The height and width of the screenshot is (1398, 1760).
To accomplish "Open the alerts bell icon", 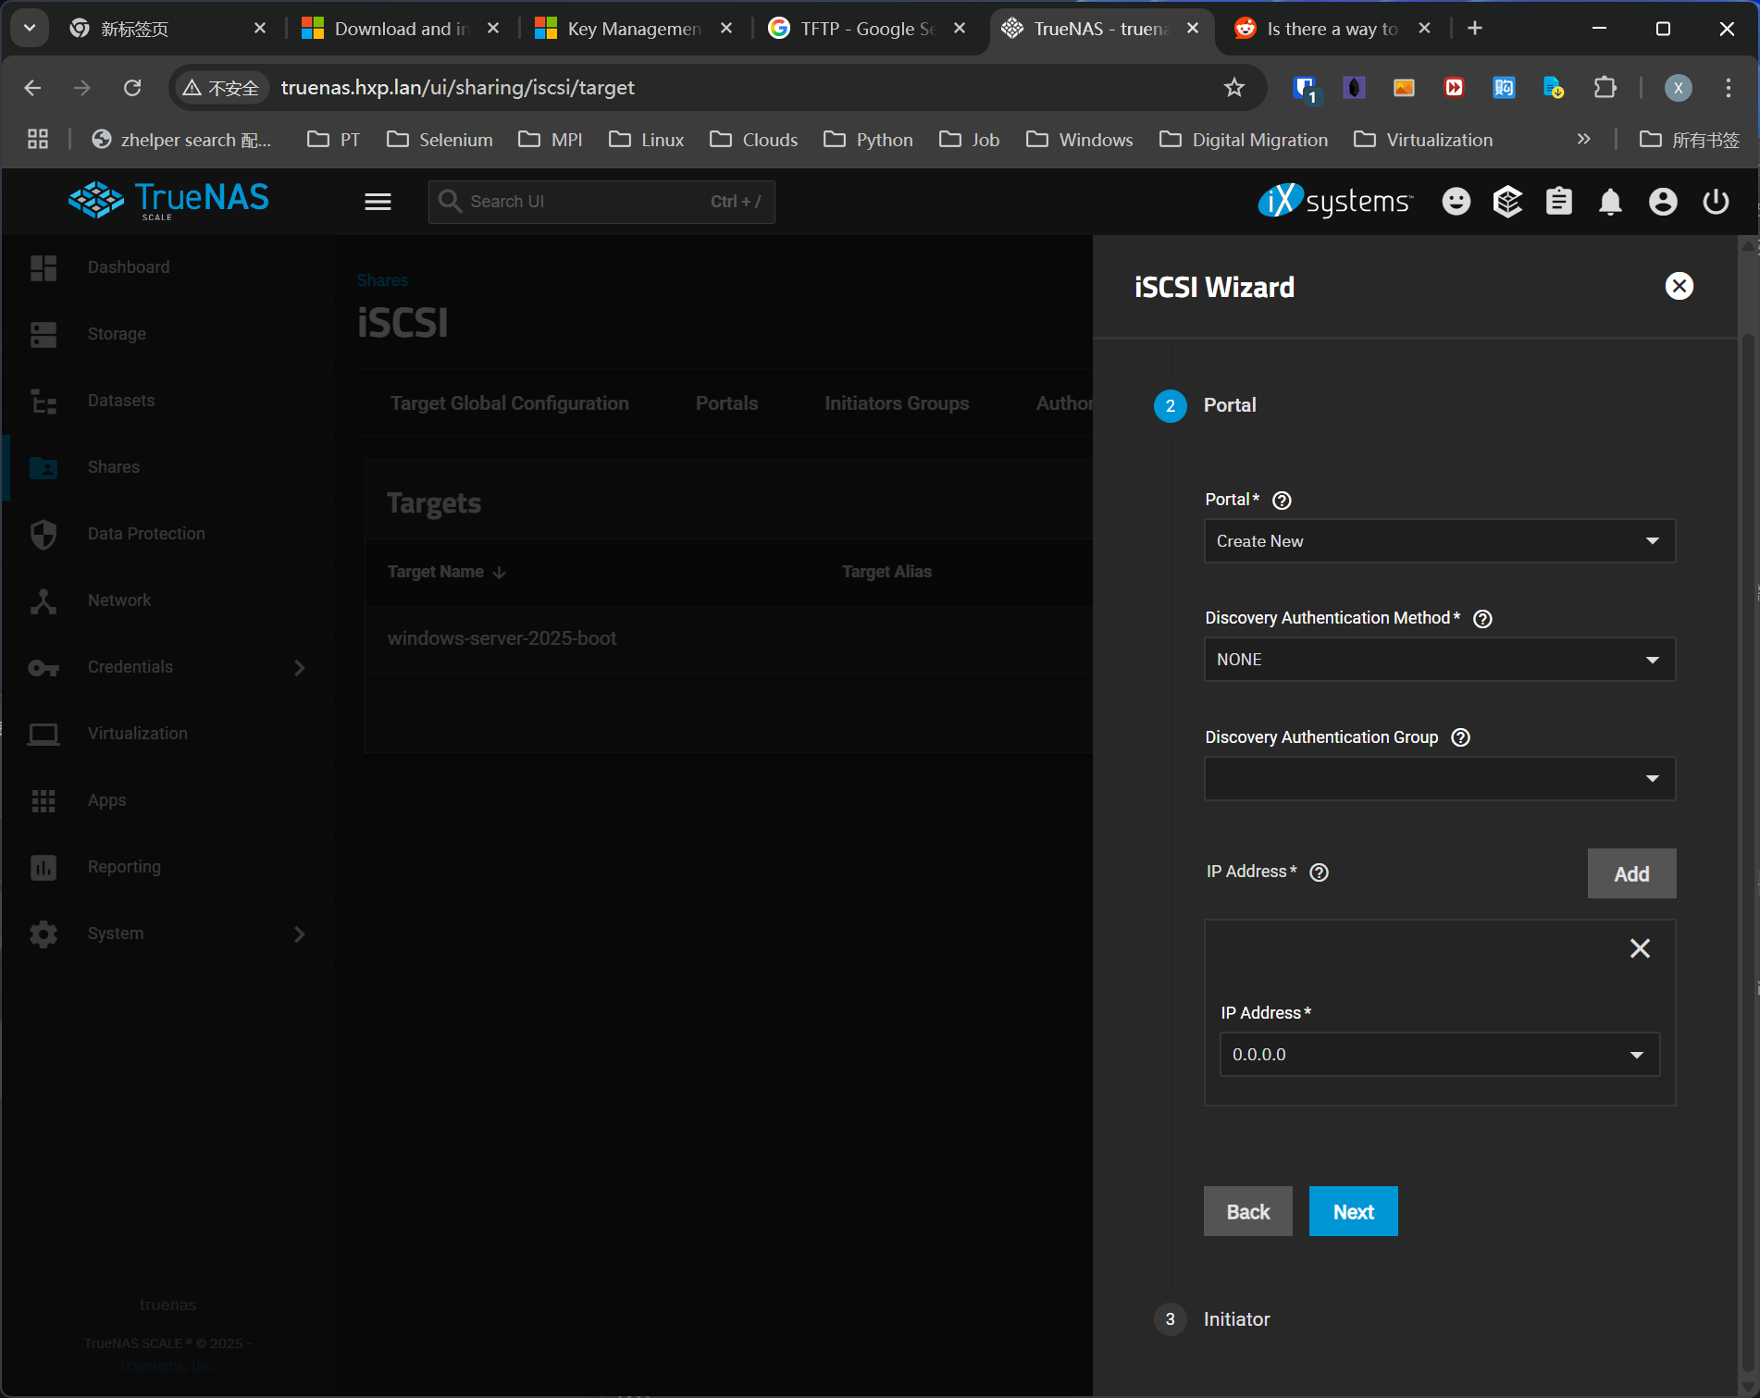I will point(1610,202).
